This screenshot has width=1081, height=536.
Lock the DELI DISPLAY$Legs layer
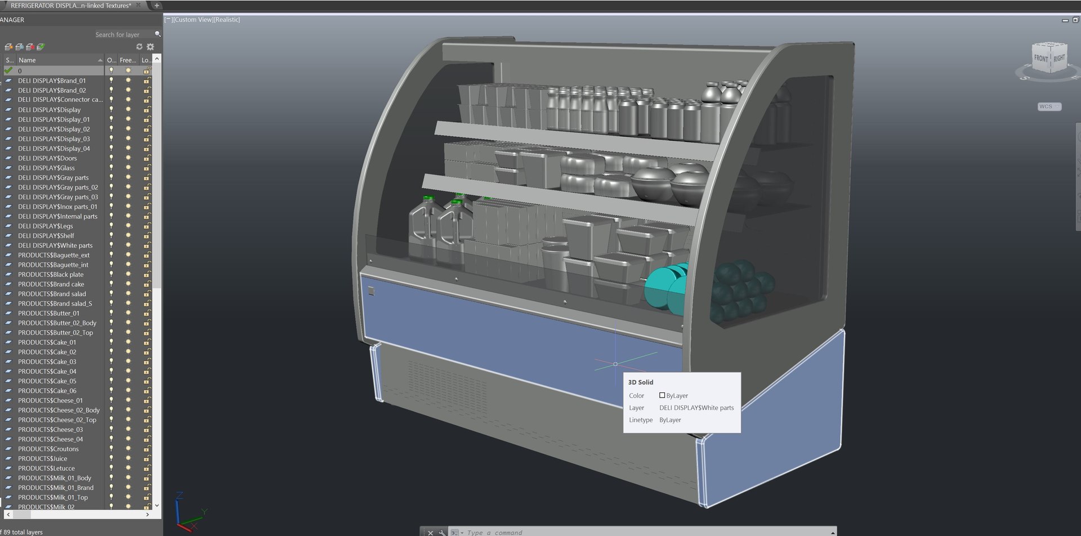[147, 226]
